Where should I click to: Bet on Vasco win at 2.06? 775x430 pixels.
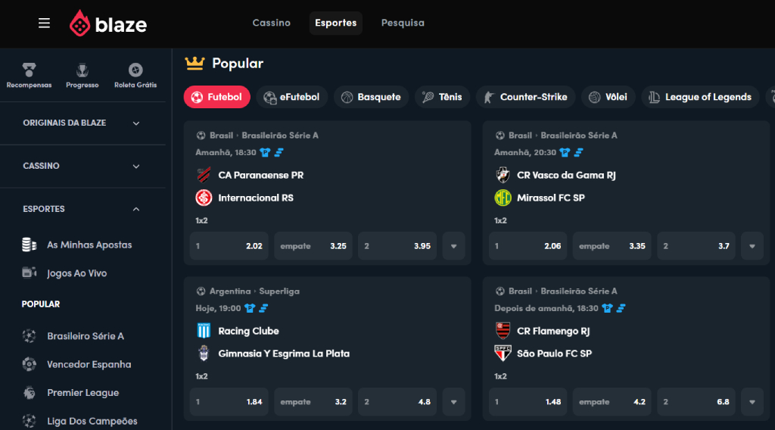click(x=528, y=245)
